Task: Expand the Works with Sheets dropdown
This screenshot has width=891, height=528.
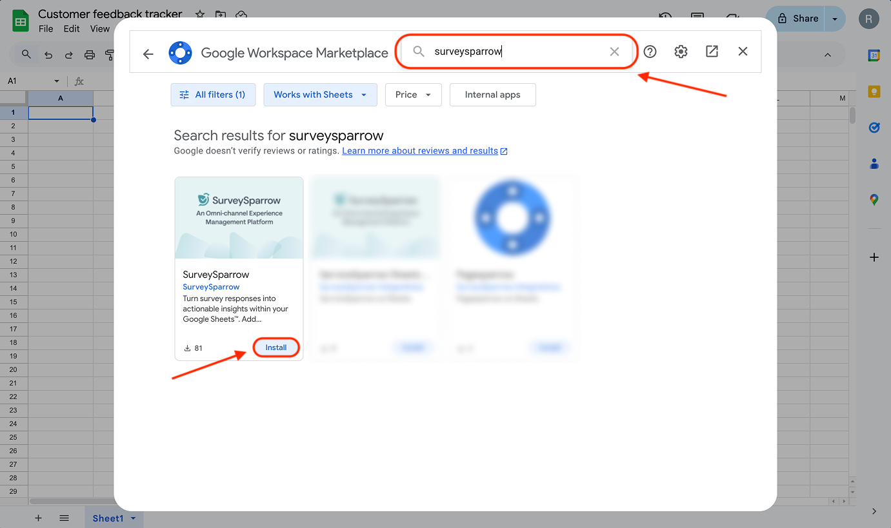Action: tap(320, 95)
